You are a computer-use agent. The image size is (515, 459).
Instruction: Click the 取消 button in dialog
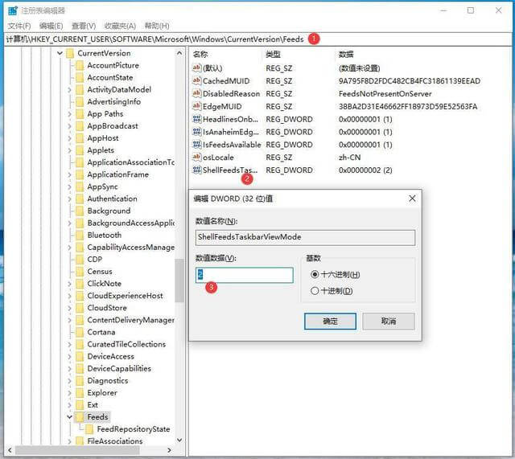(389, 321)
